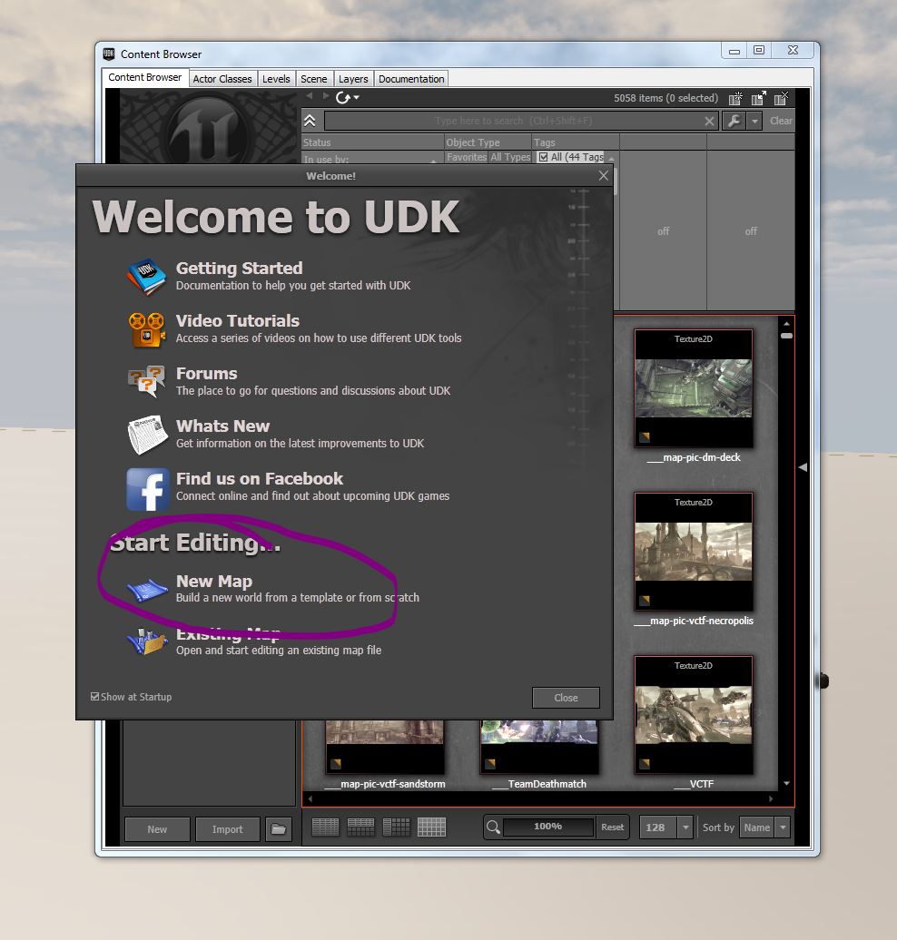This screenshot has height=940, width=897.
Task: Click the forward navigation arrow in Content Browser
Action: 326,96
